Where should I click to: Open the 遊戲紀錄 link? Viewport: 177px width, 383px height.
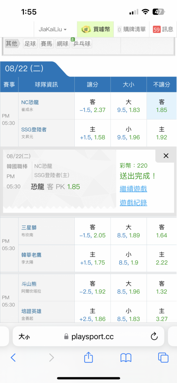click(x=133, y=203)
